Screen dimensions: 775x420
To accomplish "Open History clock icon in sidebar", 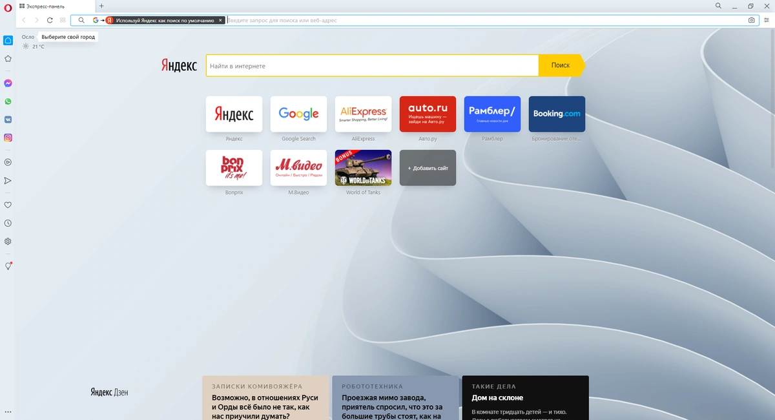I will tap(8, 223).
